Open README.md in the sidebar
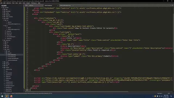 point(9,91)
